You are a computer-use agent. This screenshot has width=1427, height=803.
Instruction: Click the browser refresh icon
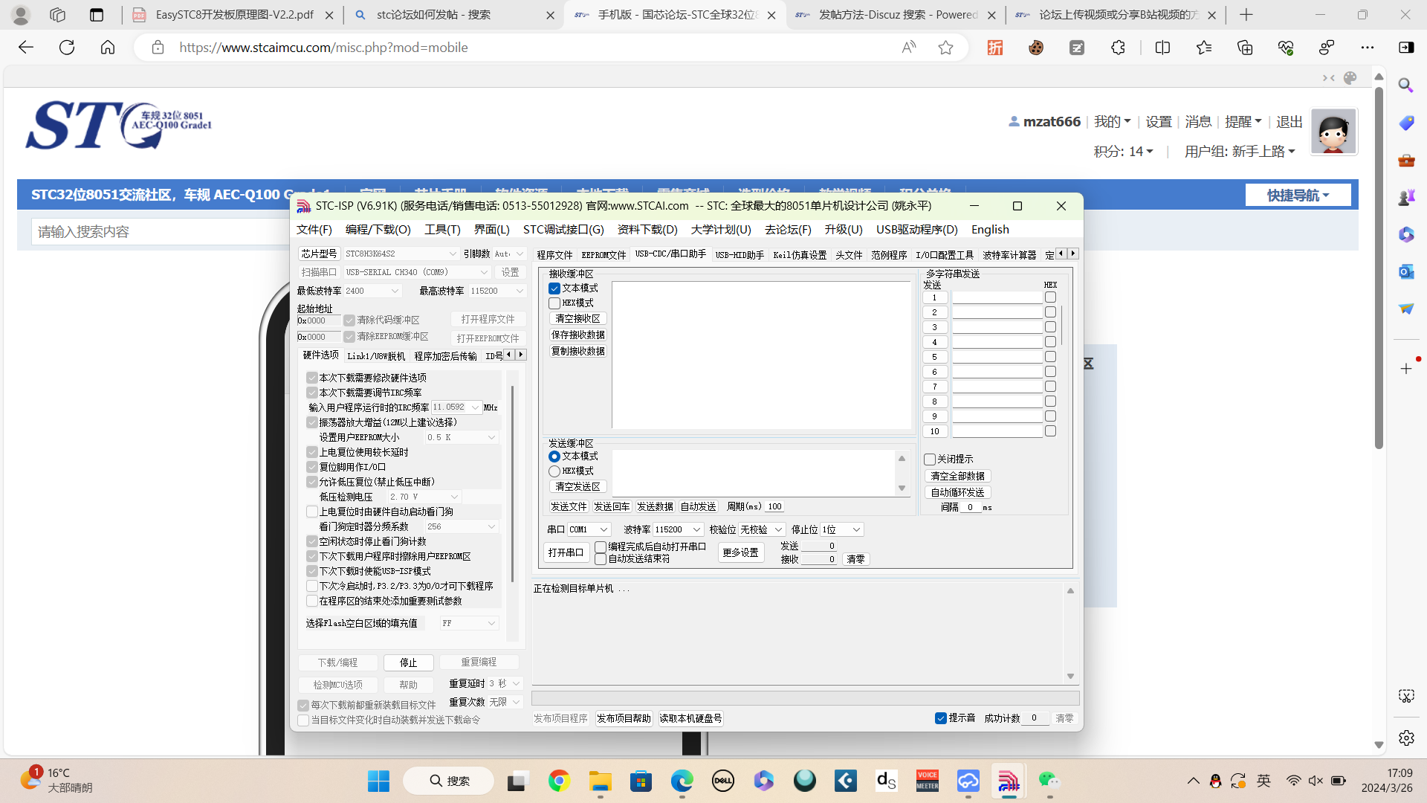click(67, 48)
